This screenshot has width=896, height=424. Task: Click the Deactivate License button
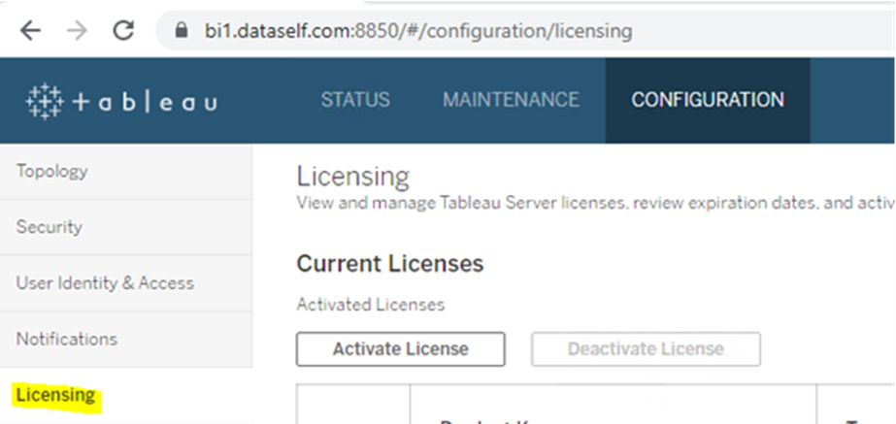pyautogui.click(x=646, y=348)
